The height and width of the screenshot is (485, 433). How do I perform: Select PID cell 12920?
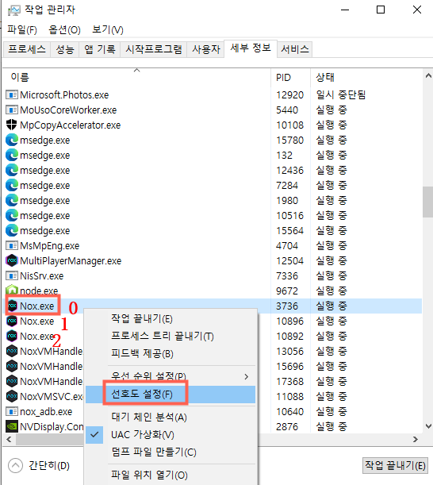pyautogui.click(x=289, y=95)
